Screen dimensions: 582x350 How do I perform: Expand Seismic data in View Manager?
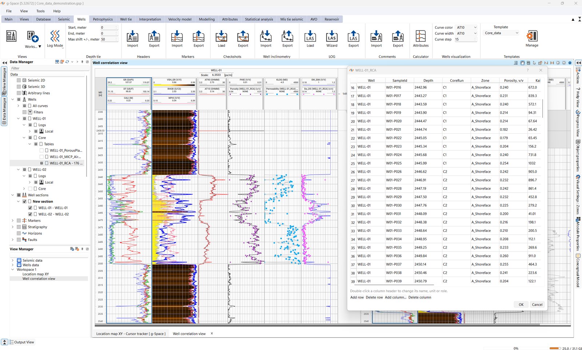point(13,261)
